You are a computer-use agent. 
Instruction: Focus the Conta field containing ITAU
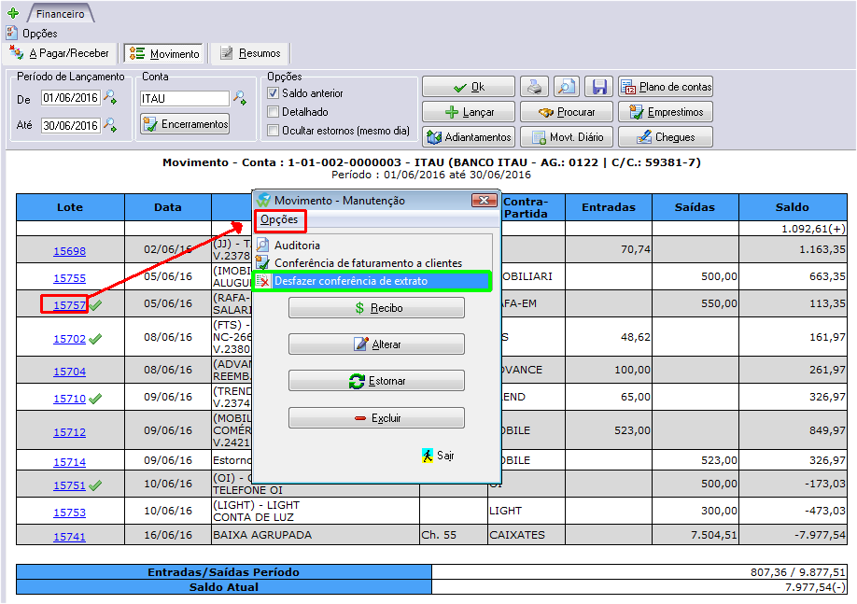(185, 98)
